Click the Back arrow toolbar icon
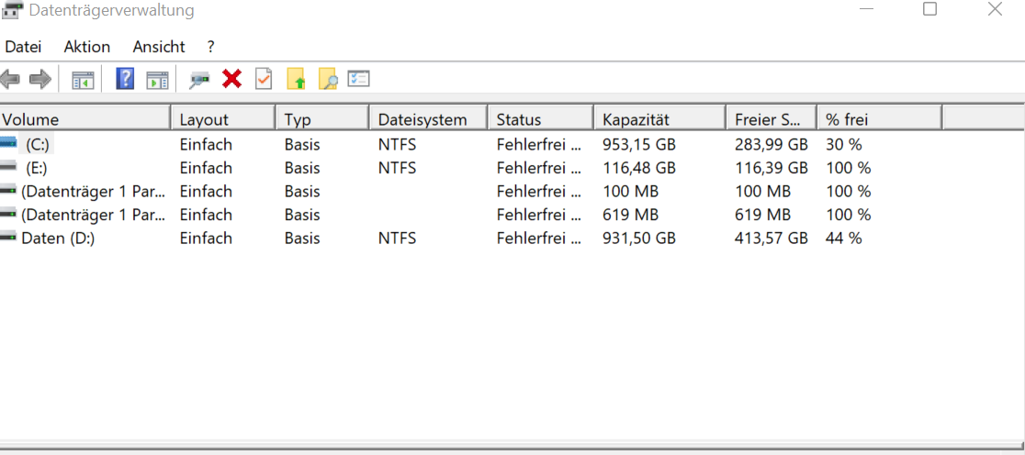1025x455 pixels. click(x=10, y=80)
